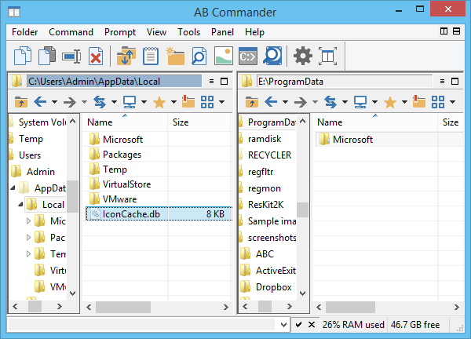Screen dimensions: 471x339
Task: Open left panel address bar menu
Action: pos(211,82)
